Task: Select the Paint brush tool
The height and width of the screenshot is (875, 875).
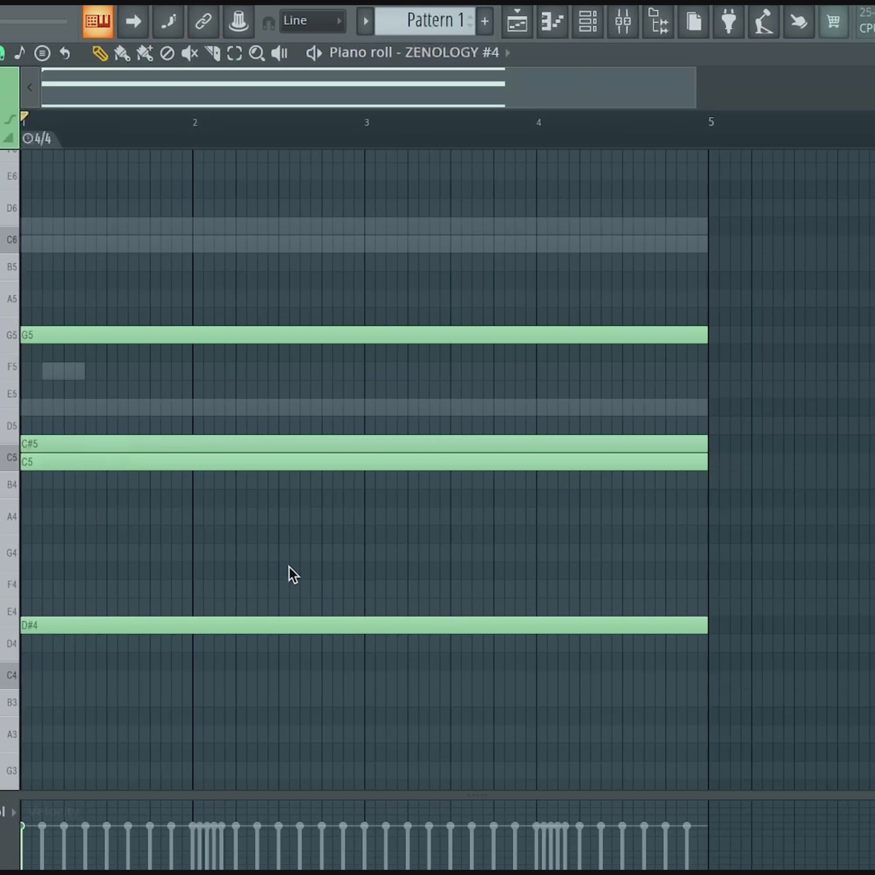Action: tap(122, 54)
